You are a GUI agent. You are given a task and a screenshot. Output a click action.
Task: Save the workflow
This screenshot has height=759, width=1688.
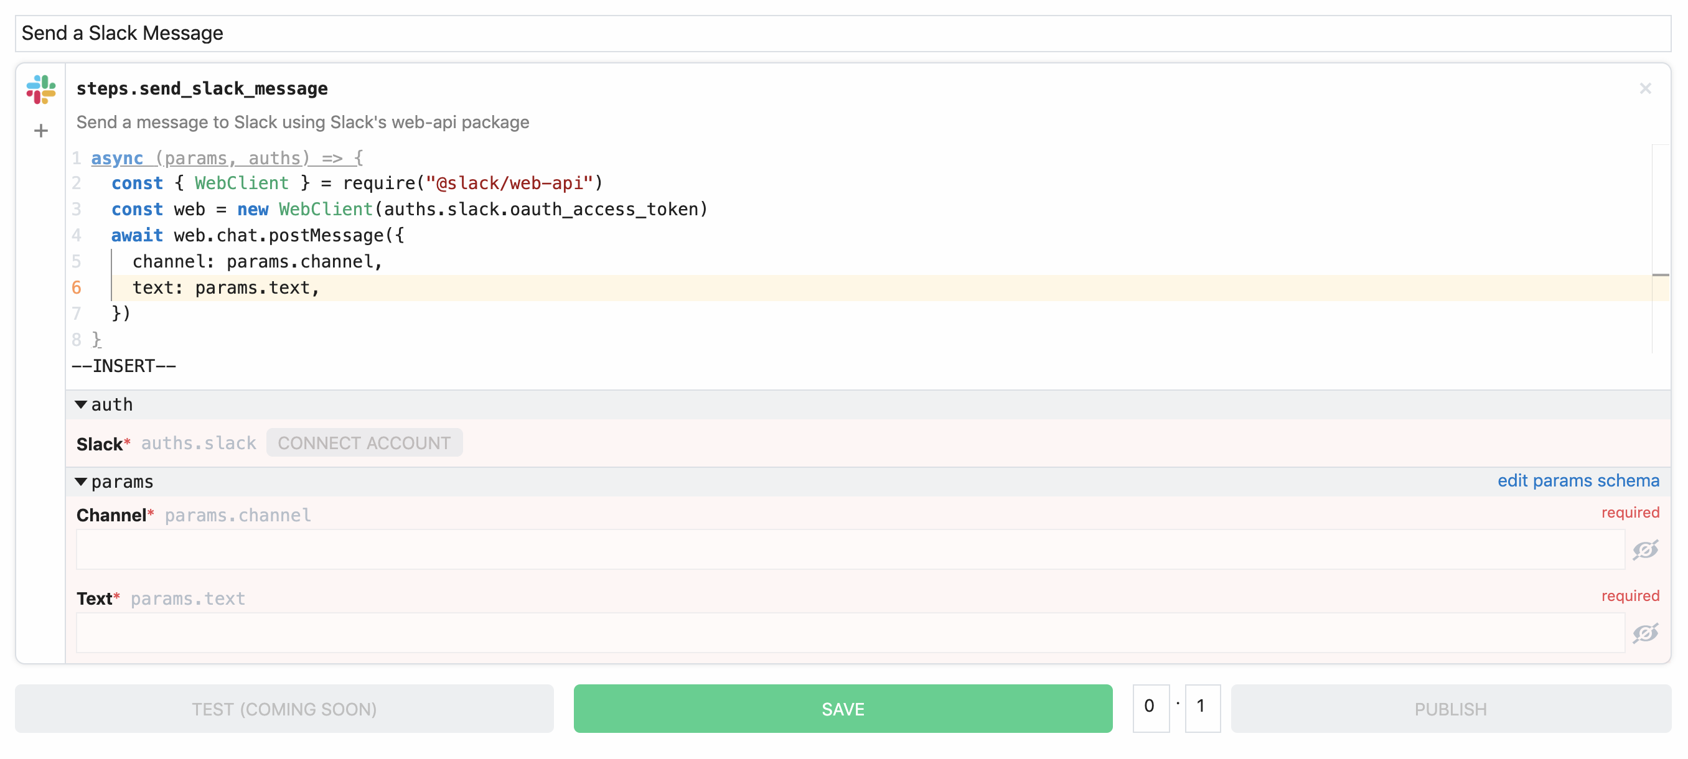[x=843, y=708]
